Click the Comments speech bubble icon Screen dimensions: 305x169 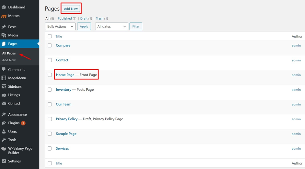[x=4, y=69]
